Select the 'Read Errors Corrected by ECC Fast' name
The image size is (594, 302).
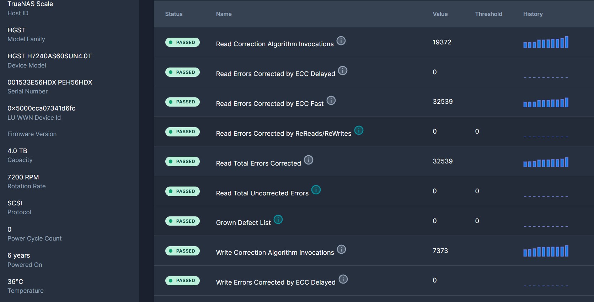point(270,104)
